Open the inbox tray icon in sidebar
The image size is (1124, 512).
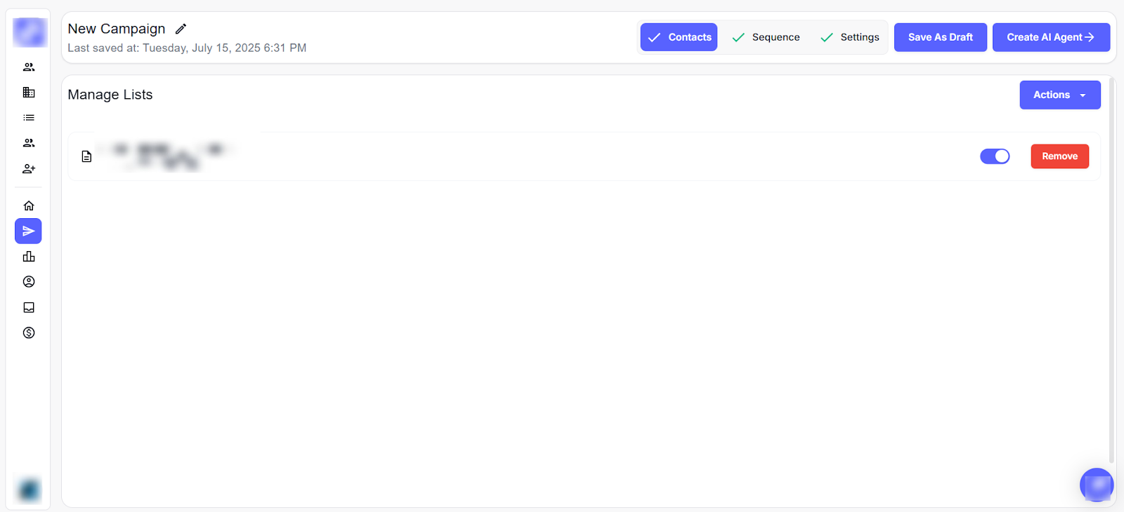[x=29, y=307]
